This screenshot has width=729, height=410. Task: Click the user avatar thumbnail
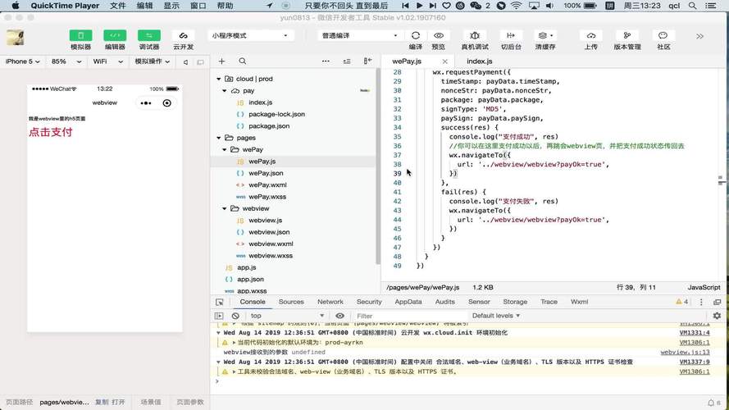coord(16,37)
